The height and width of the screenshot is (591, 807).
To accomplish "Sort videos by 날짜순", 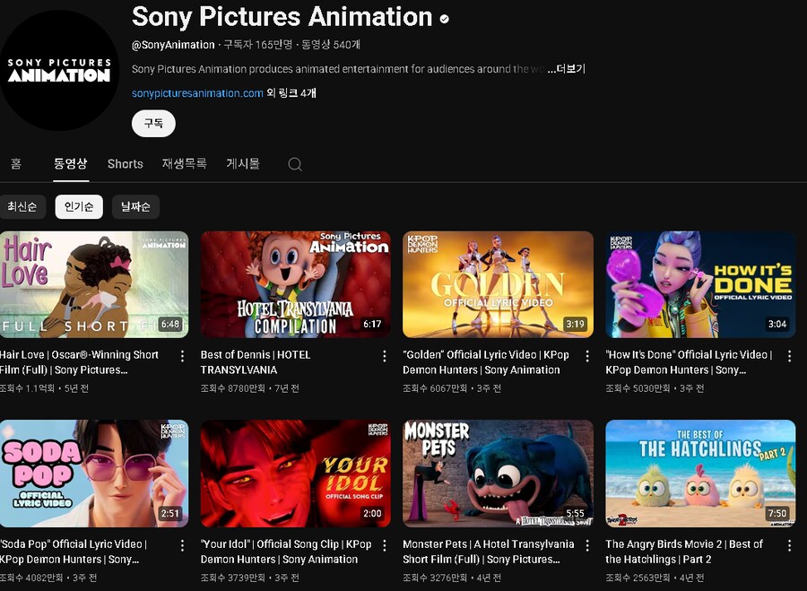I will (x=135, y=206).
